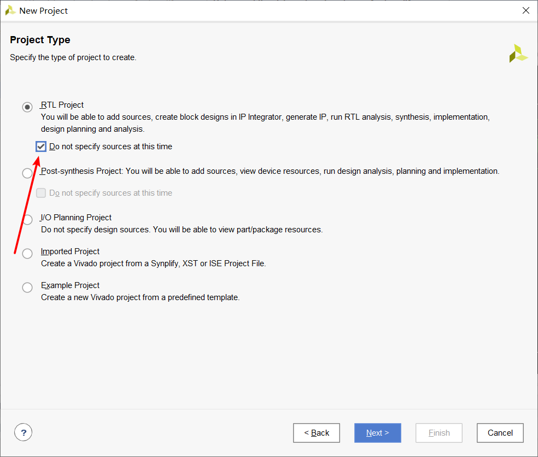This screenshot has width=538, height=457.
Task: Click the Vivado icon in title bar
Action: click(10, 10)
